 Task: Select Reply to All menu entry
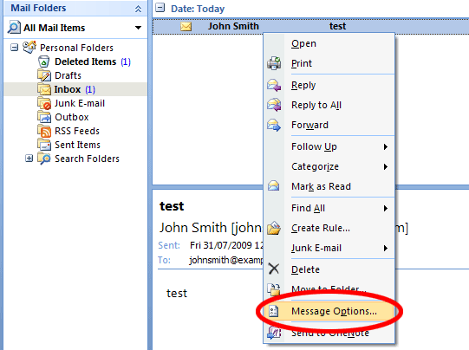pos(329,105)
